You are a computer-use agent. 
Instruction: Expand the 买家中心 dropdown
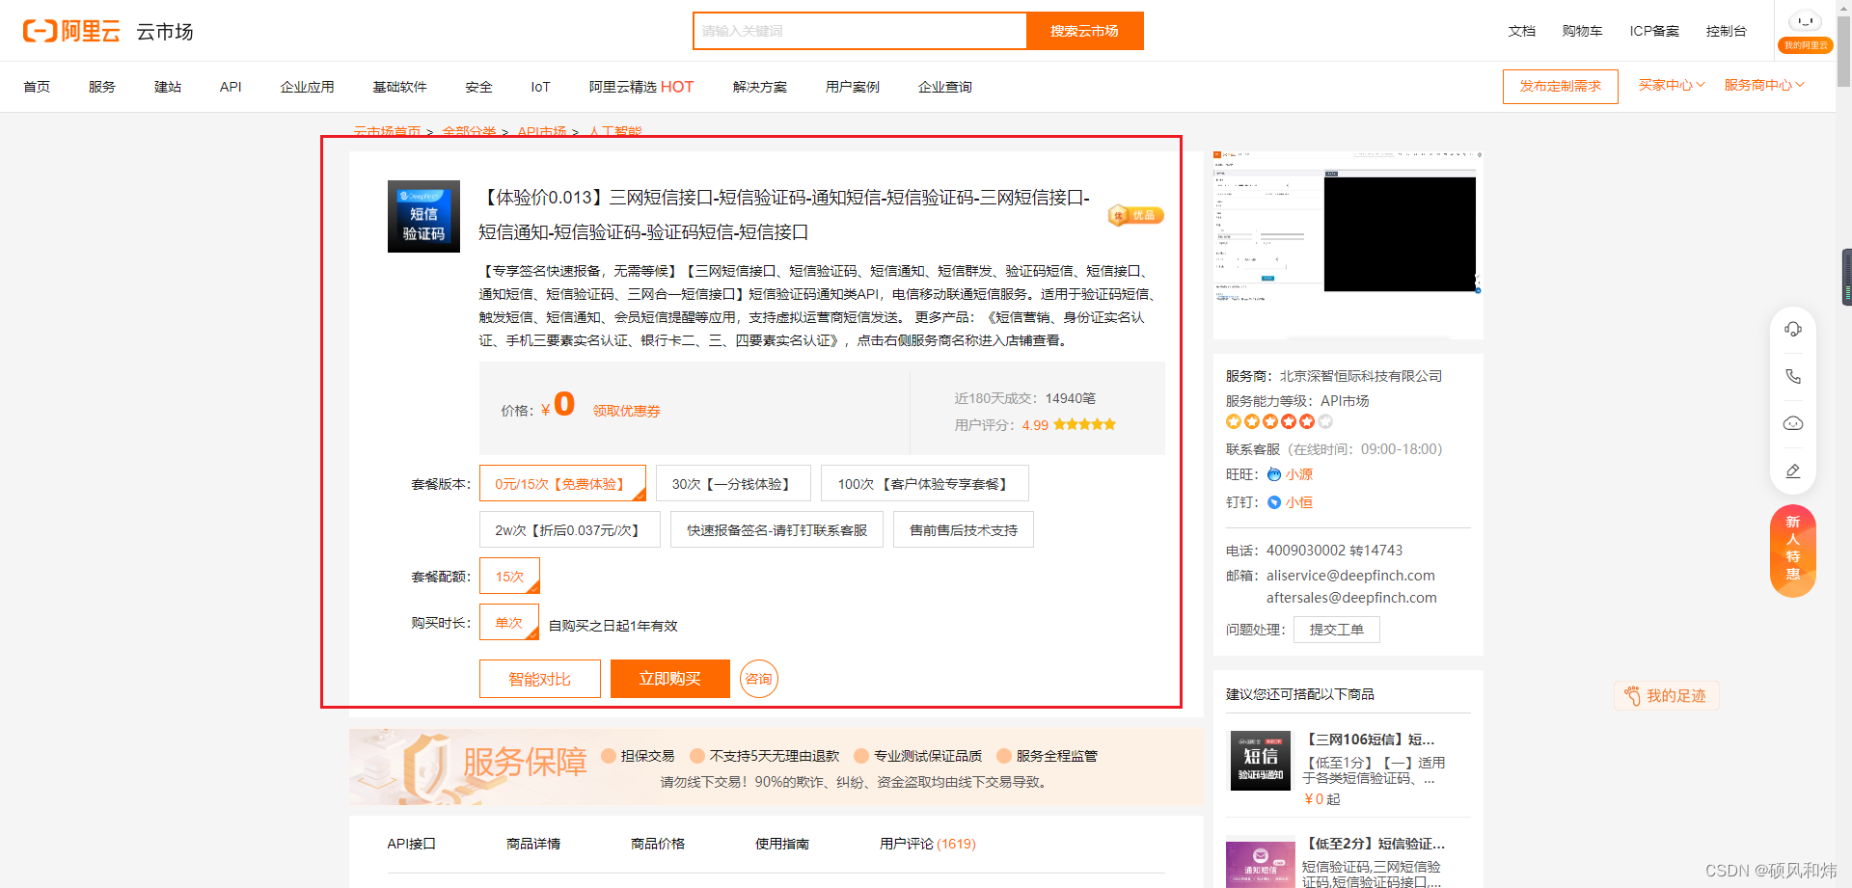(x=1670, y=84)
